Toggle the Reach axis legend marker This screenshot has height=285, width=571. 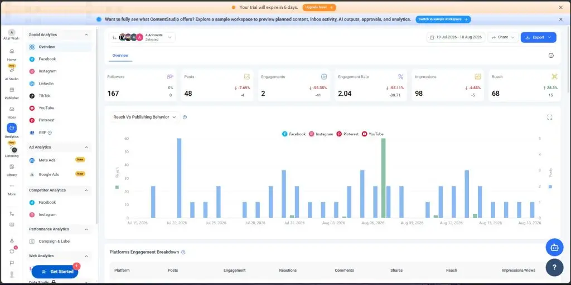coord(117,187)
